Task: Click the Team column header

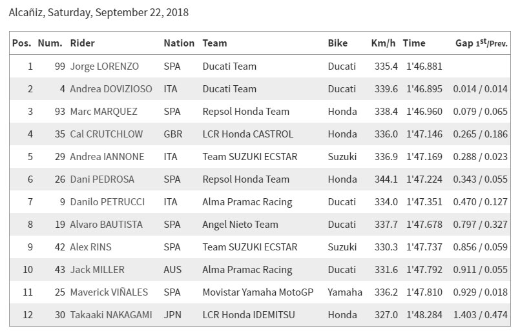Action: (x=214, y=43)
